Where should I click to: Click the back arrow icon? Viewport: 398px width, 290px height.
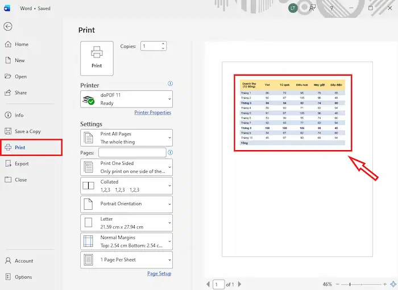[x=8, y=27]
